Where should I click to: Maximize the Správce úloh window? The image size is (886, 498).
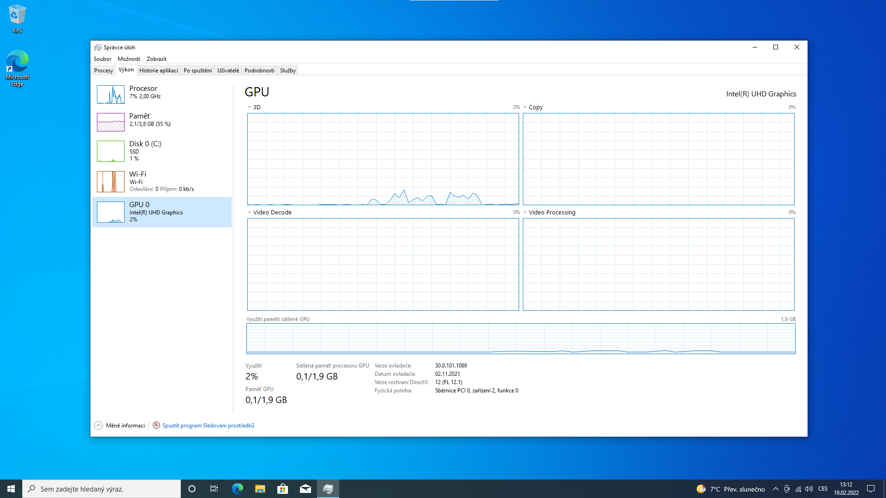[776, 47]
